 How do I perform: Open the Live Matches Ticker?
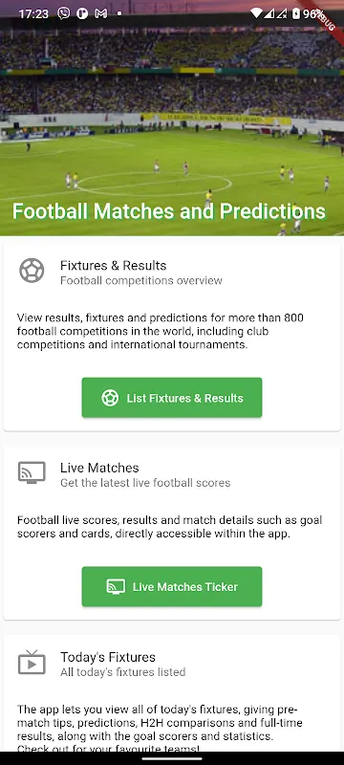pos(172,586)
